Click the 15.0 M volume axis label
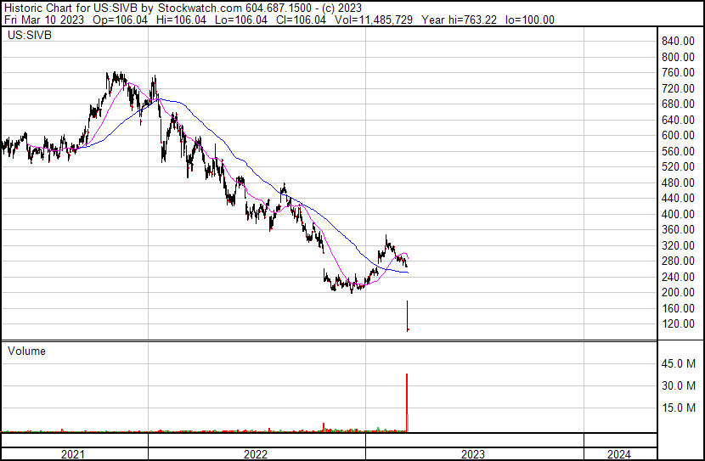 (x=679, y=408)
